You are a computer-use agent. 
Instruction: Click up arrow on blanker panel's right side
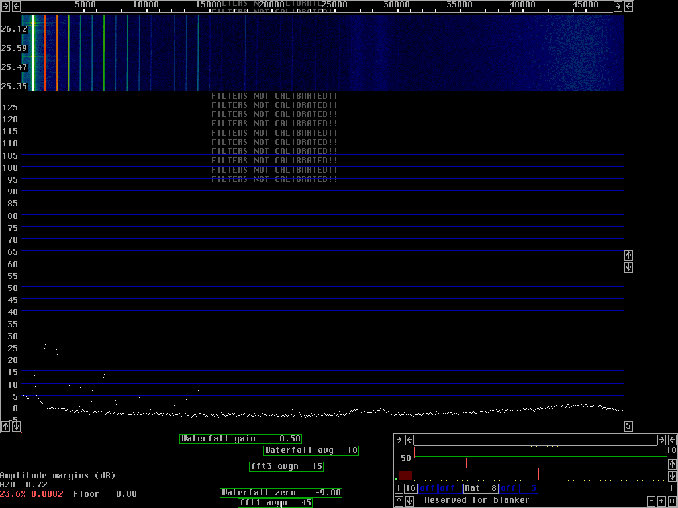tap(673, 464)
